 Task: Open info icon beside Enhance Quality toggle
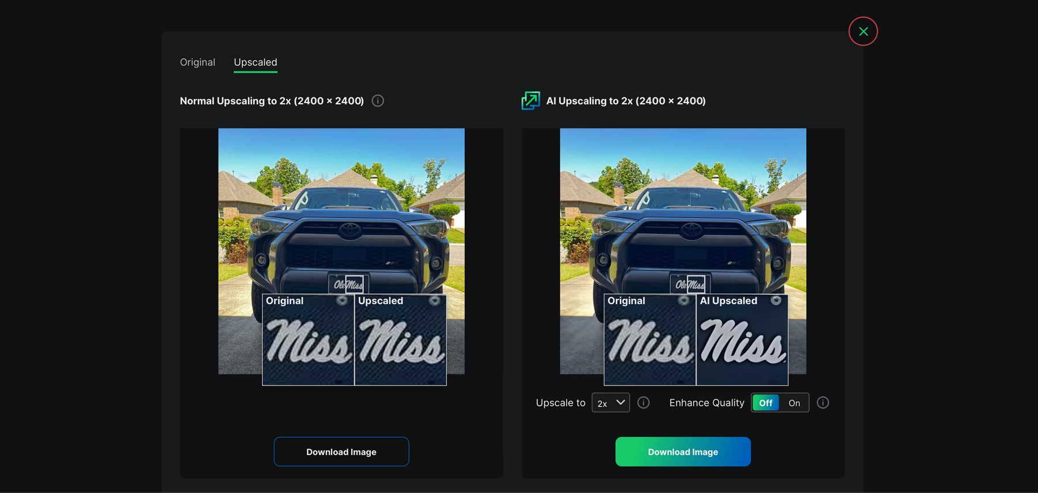(823, 403)
